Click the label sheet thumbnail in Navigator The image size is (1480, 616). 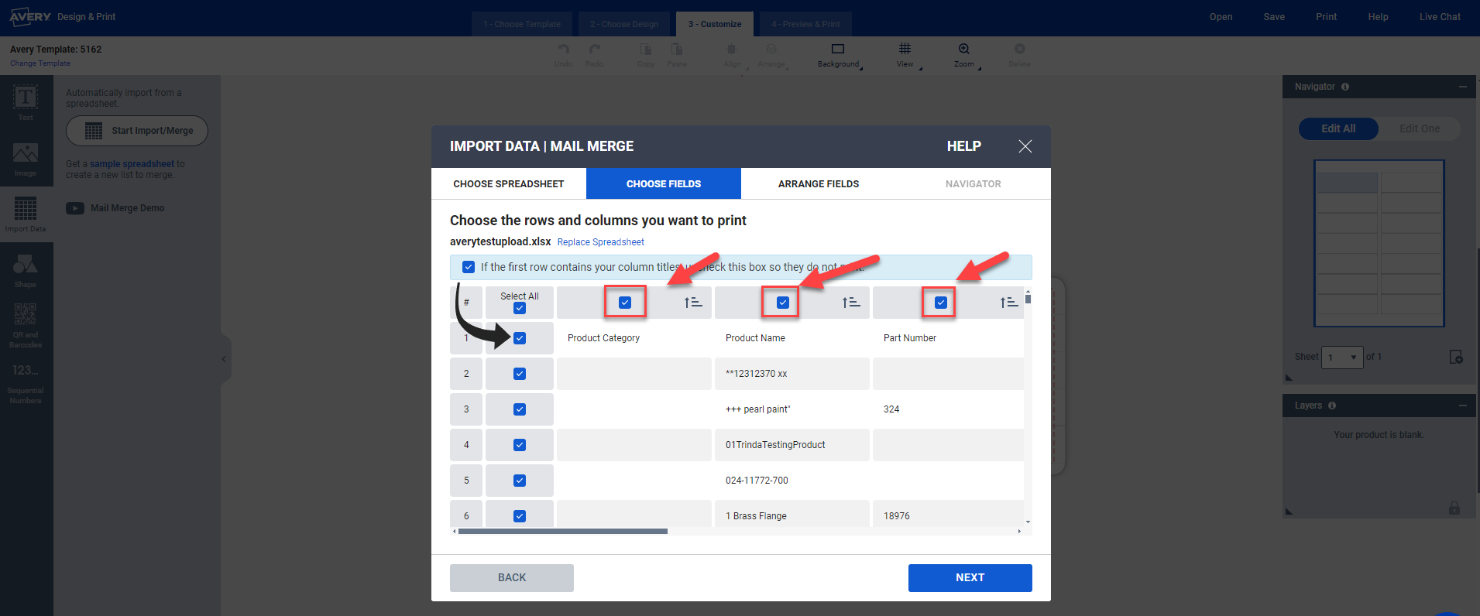tap(1379, 244)
